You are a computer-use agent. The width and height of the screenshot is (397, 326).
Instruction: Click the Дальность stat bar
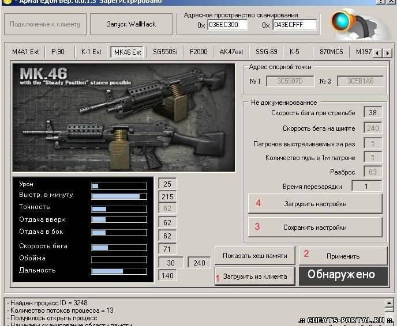coord(119,271)
